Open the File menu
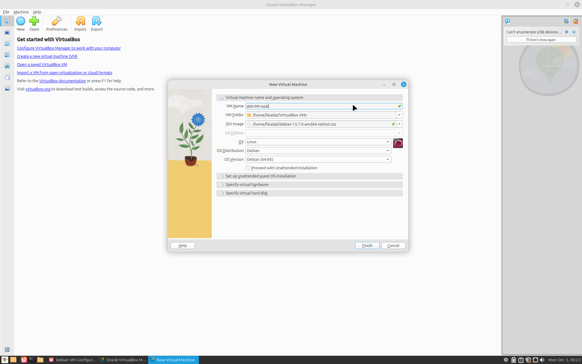The image size is (582, 364). 6,12
